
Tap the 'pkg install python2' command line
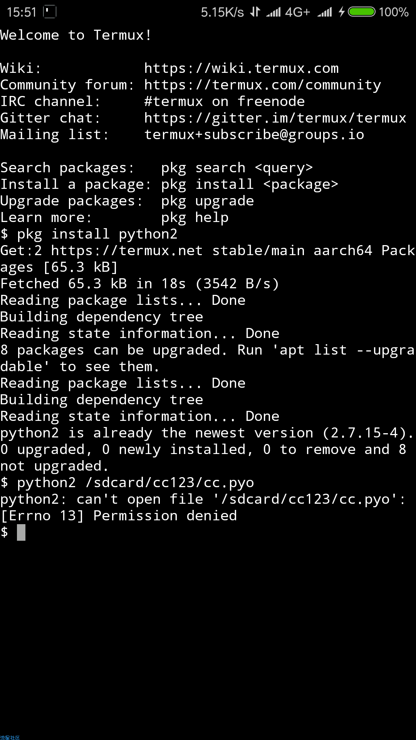[89, 234]
